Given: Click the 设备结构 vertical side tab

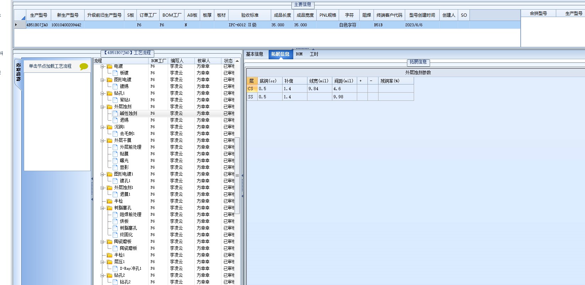Looking at the screenshot, I should 18,72.
